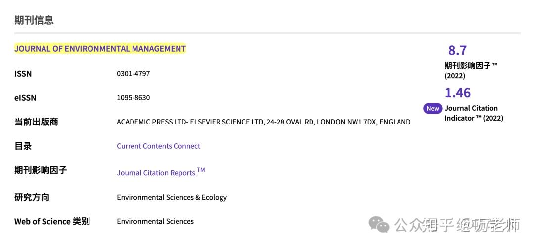The height and width of the screenshot is (247, 534).
Task: Click the Academic Press Elsevier publisher address
Action: coord(264,122)
